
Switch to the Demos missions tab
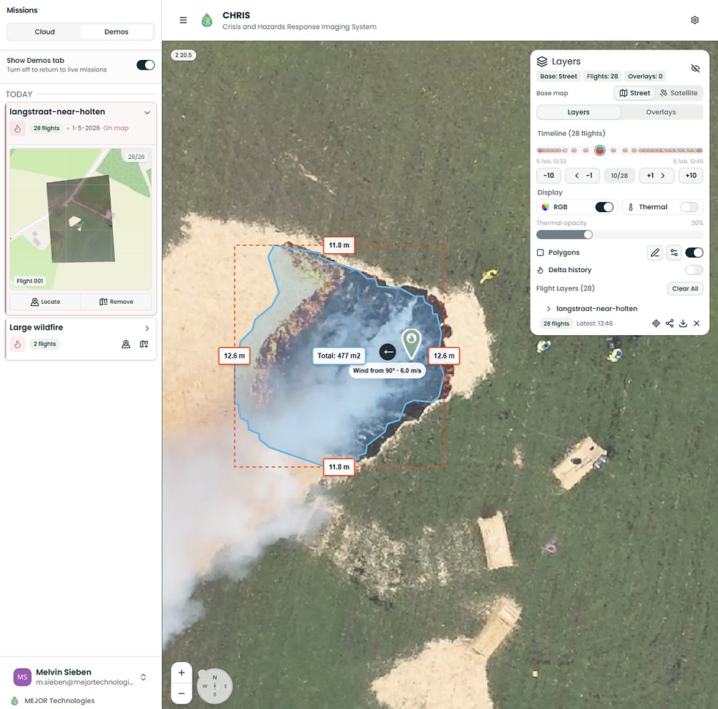click(x=116, y=31)
